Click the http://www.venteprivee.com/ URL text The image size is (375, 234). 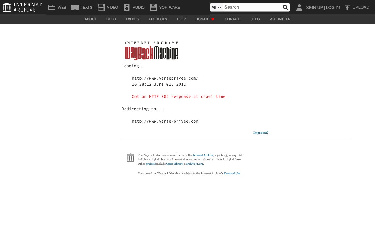165,78
